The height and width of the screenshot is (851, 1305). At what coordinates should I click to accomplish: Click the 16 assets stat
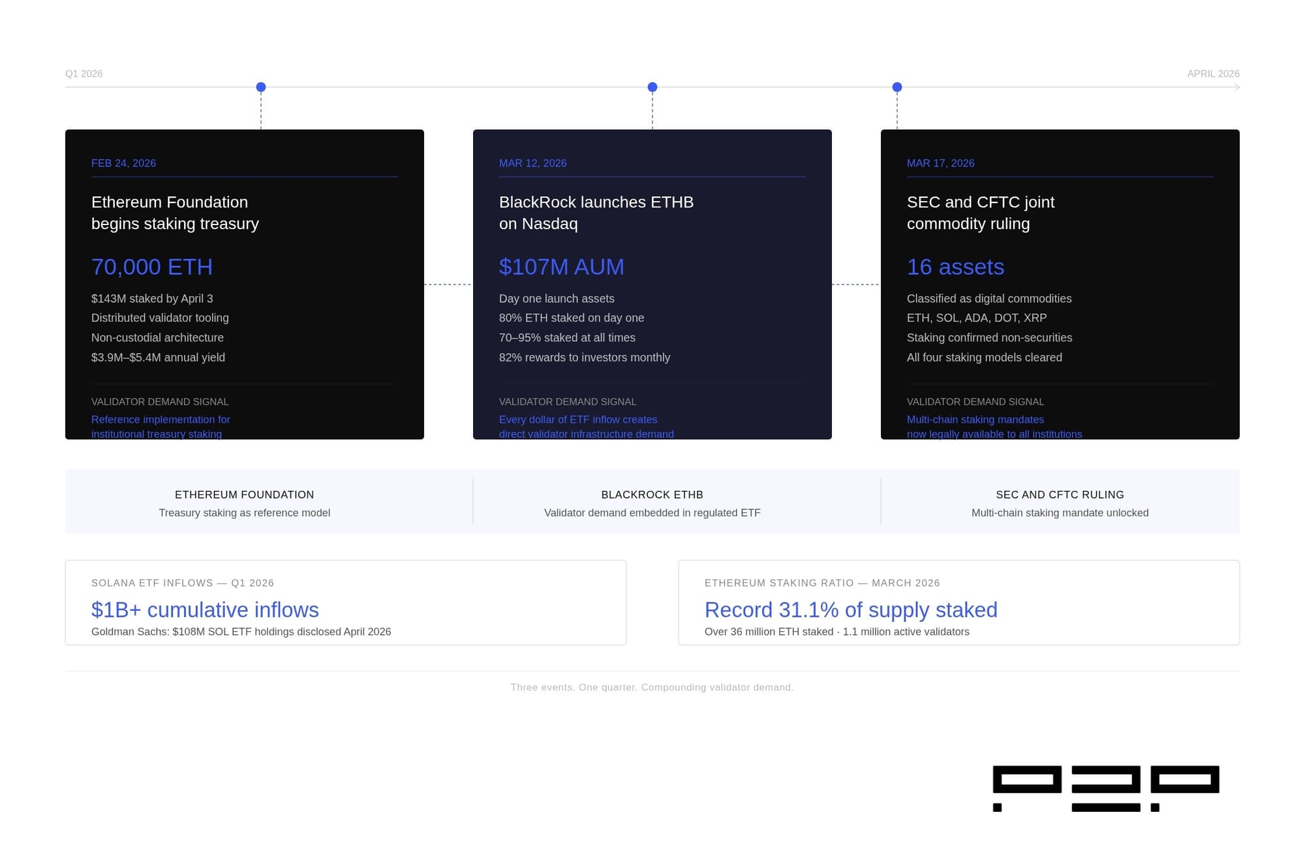(955, 267)
